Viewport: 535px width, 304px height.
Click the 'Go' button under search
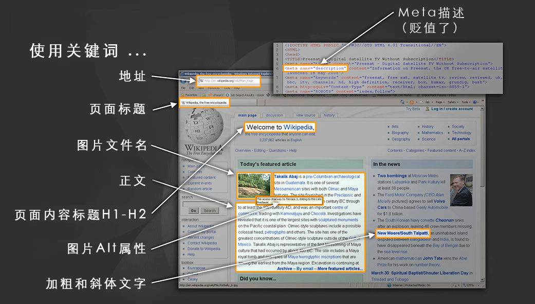click(193, 211)
